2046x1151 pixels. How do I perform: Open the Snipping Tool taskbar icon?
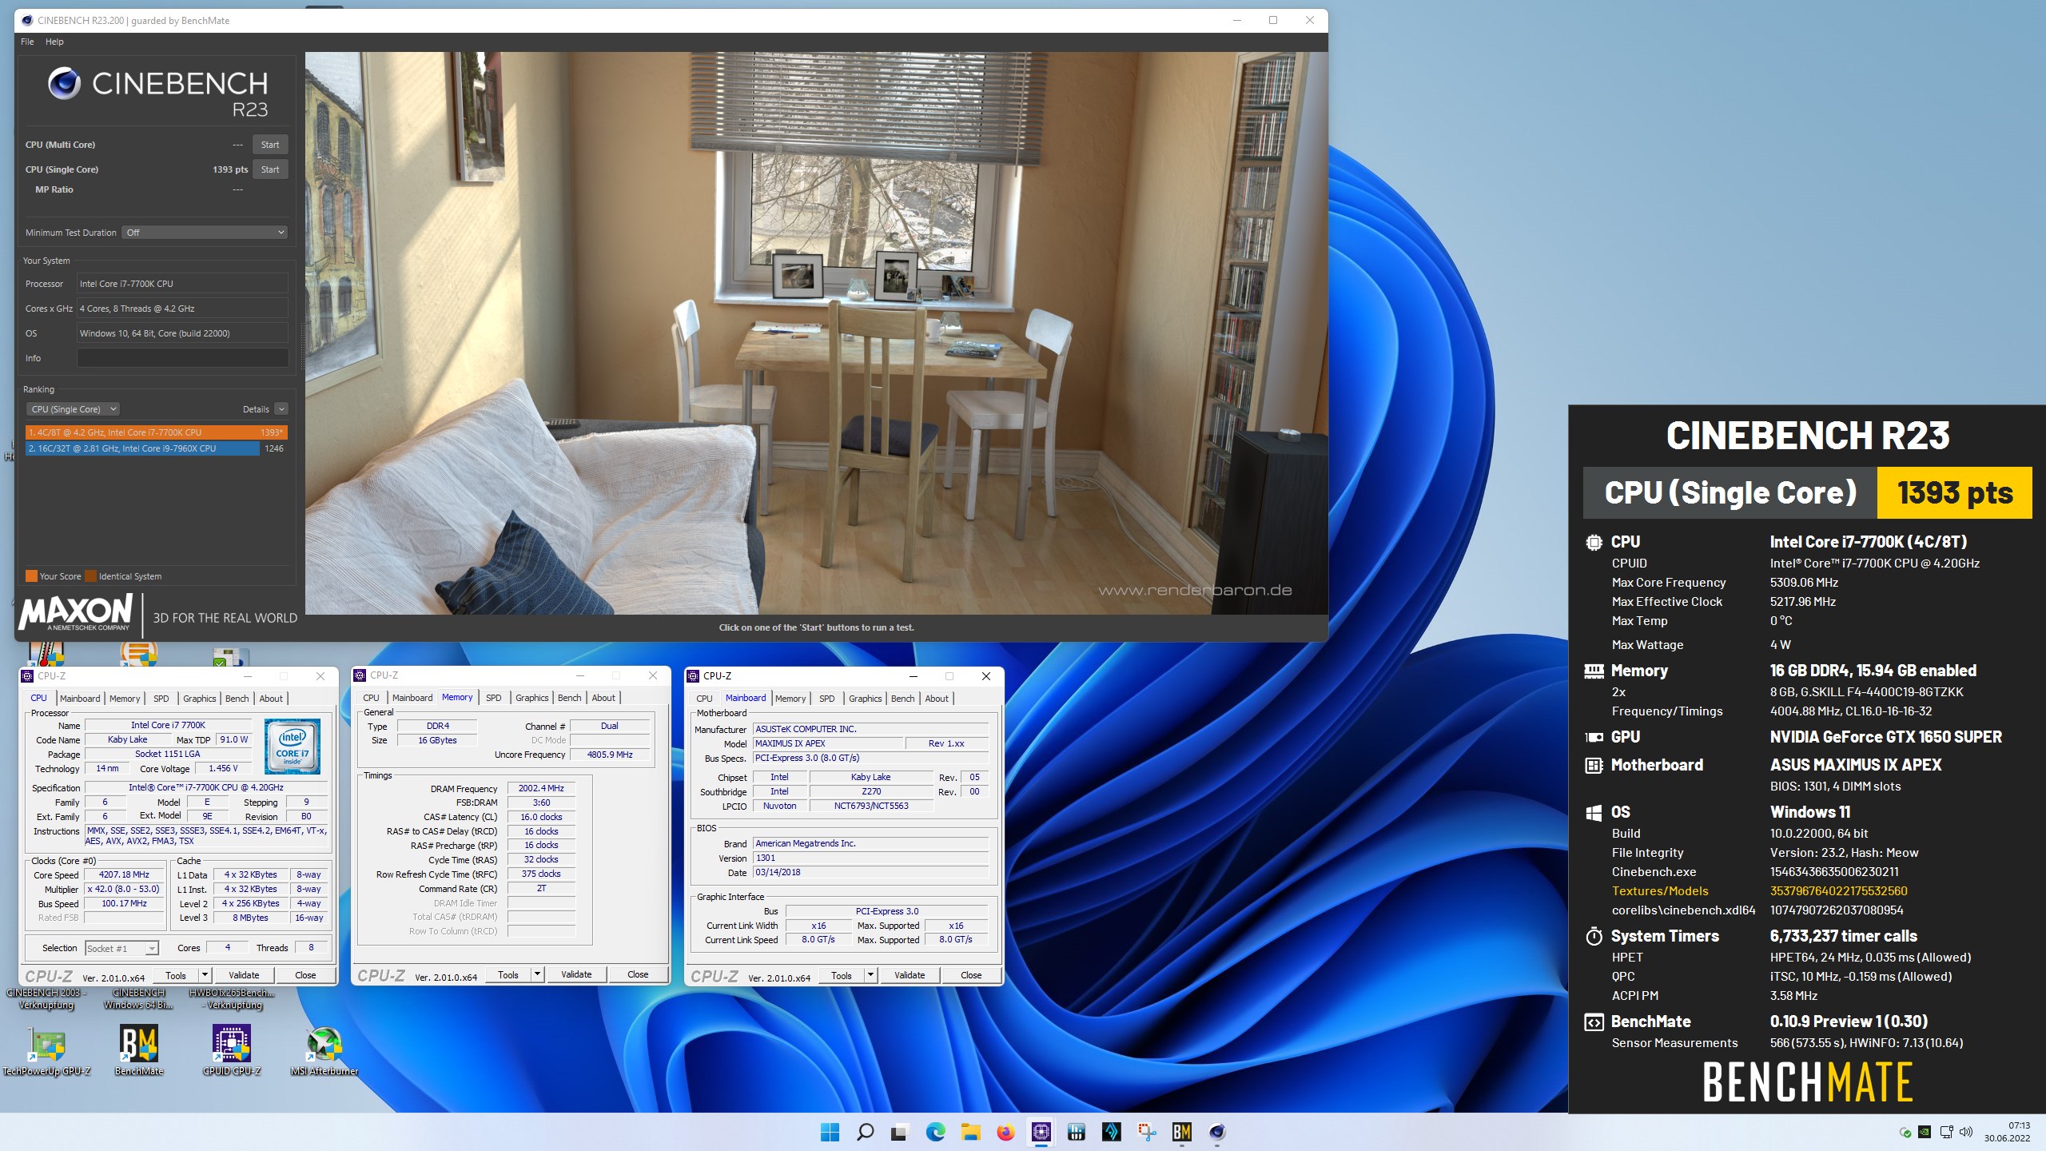point(1147,1132)
